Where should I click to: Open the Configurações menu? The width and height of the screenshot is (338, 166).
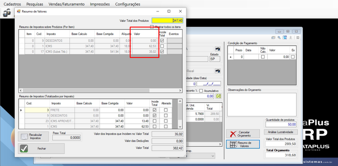coord(128,4)
